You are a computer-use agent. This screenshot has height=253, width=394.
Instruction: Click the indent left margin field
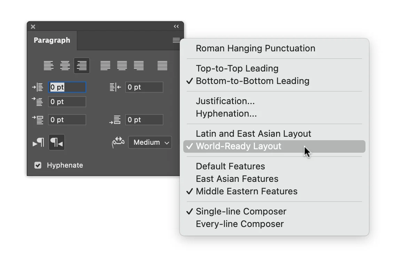(67, 87)
